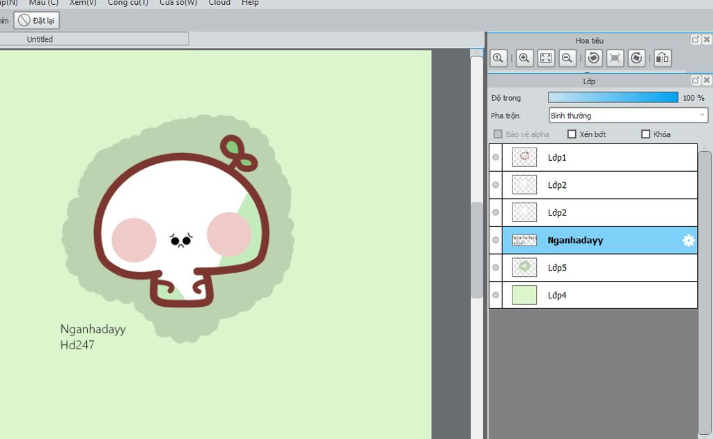The width and height of the screenshot is (713, 439).
Task: Select the Lớp4 background layer thumbnail
Action: [x=524, y=295]
